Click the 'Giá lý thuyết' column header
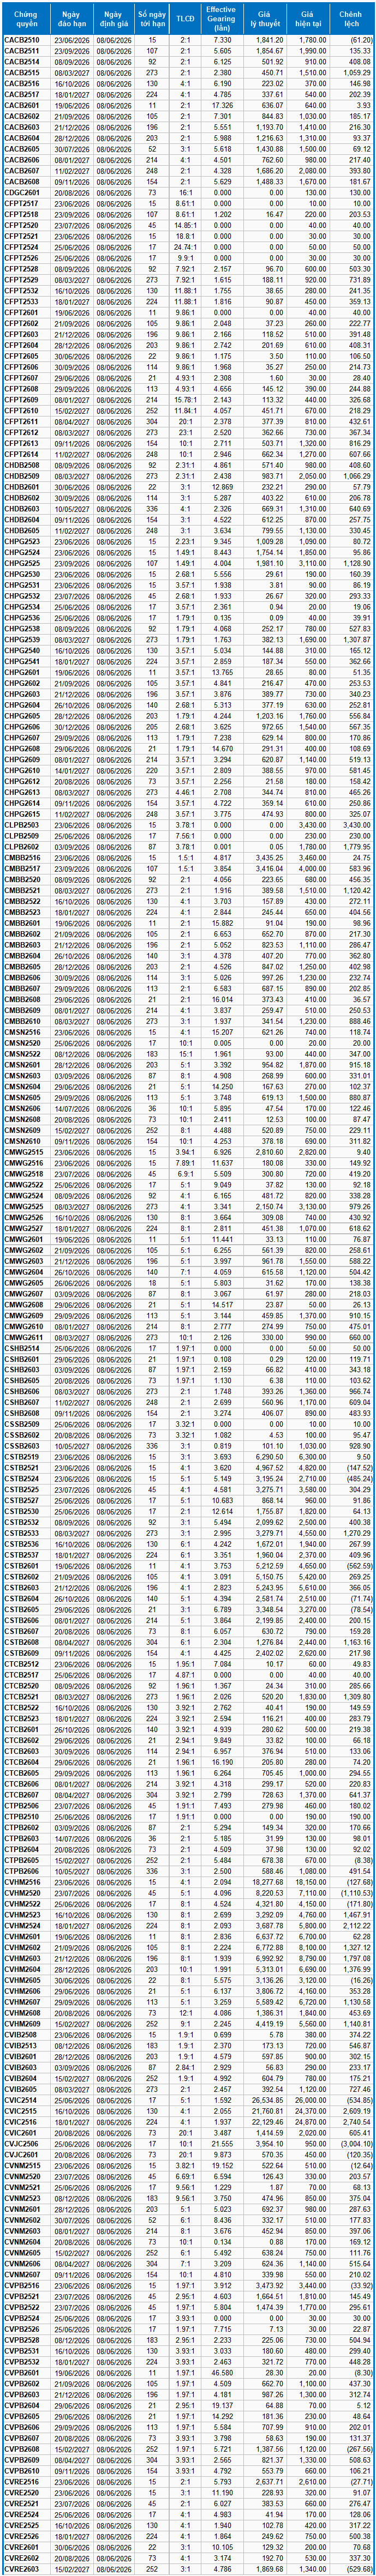Image resolution: width=376 pixels, height=2576 pixels. [264, 17]
